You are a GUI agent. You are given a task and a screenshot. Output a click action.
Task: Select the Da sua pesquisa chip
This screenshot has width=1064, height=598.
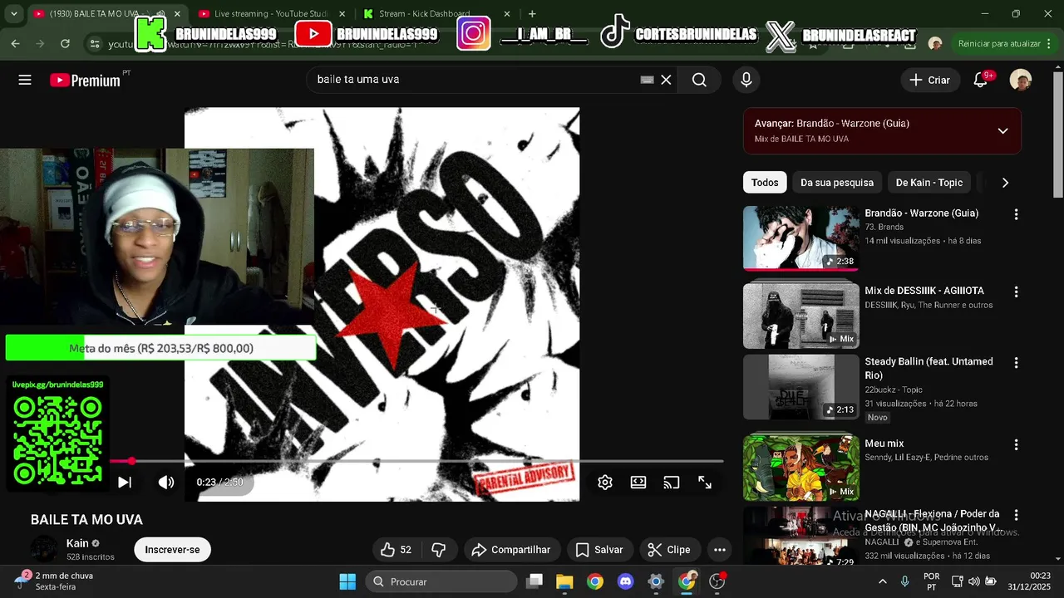837,183
